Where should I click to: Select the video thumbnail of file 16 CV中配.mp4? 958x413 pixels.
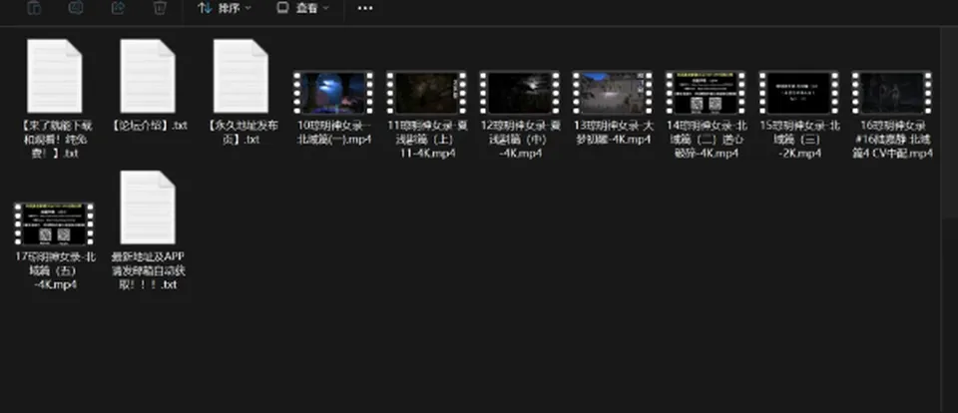coord(892,92)
